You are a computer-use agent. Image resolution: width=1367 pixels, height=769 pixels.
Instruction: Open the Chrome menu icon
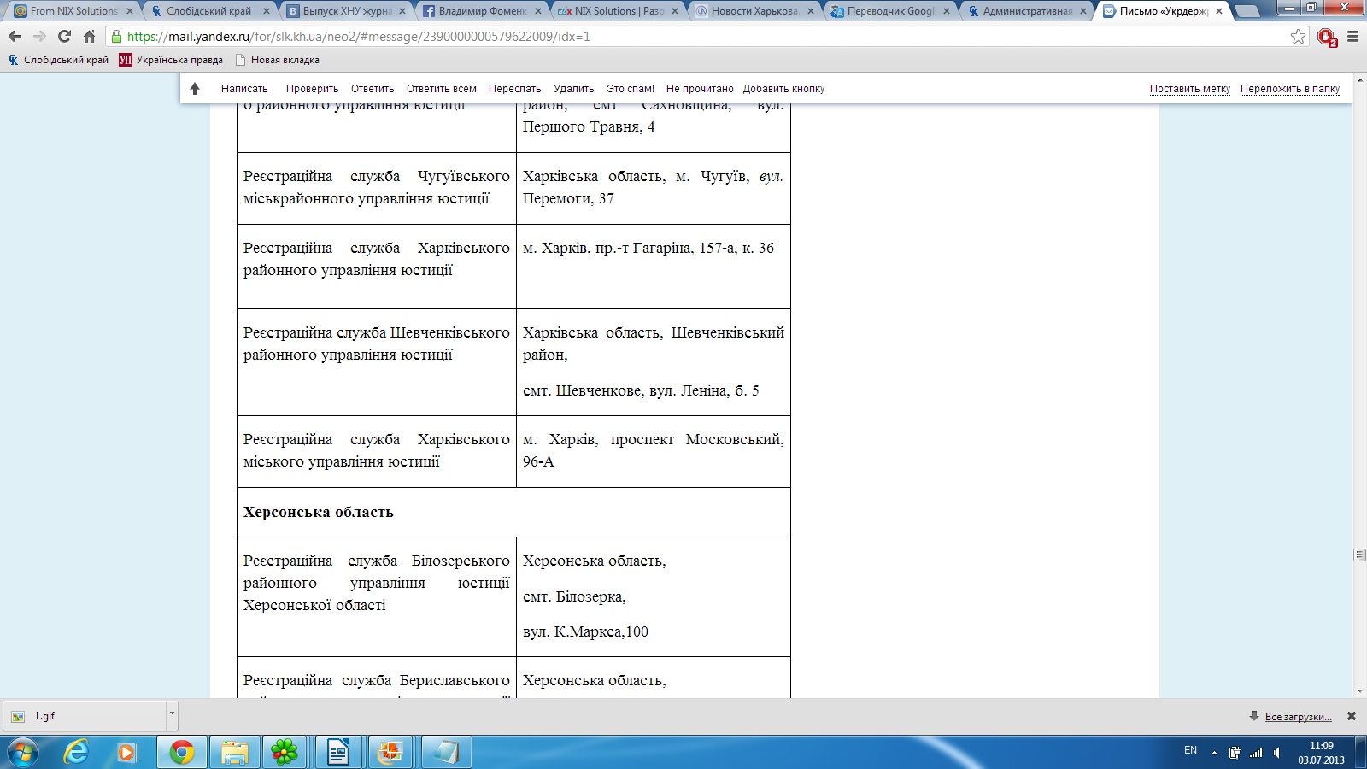pyautogui.click(x=1352, y=37)
